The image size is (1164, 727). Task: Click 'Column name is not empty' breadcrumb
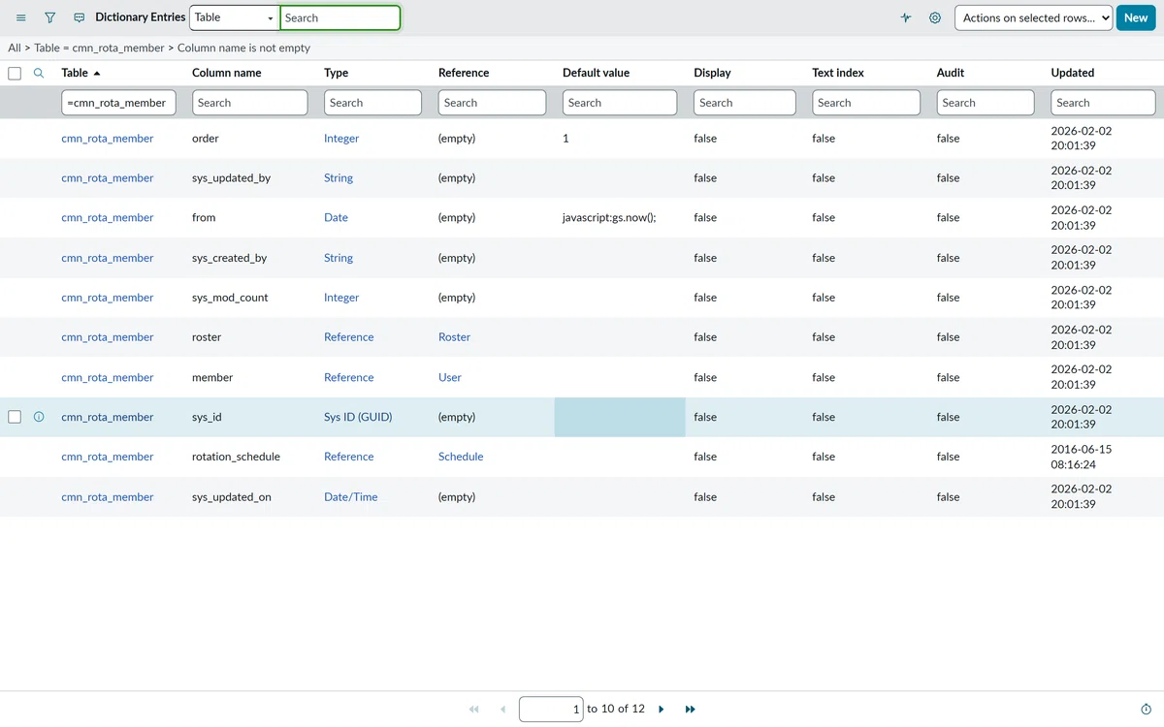tap(243, 47)
